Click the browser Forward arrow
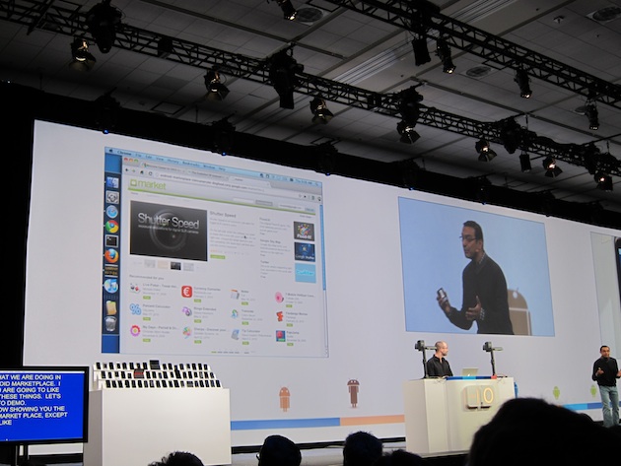This screenshot has width=621, height=466. tap(134, 171)
